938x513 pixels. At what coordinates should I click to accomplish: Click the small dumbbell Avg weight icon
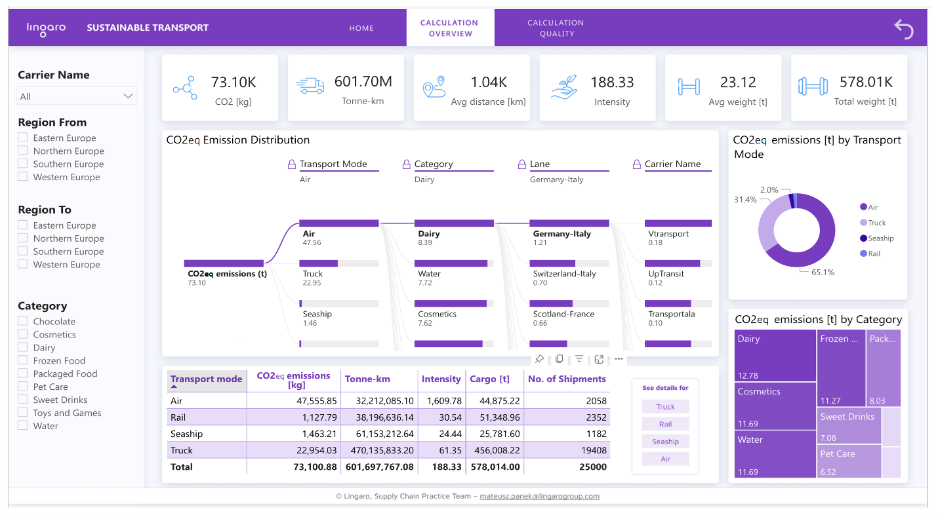click(689, 86)
